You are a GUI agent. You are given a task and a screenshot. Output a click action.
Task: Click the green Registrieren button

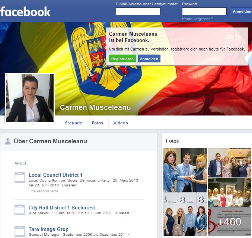pyautogui.click(x=122, y=59)
